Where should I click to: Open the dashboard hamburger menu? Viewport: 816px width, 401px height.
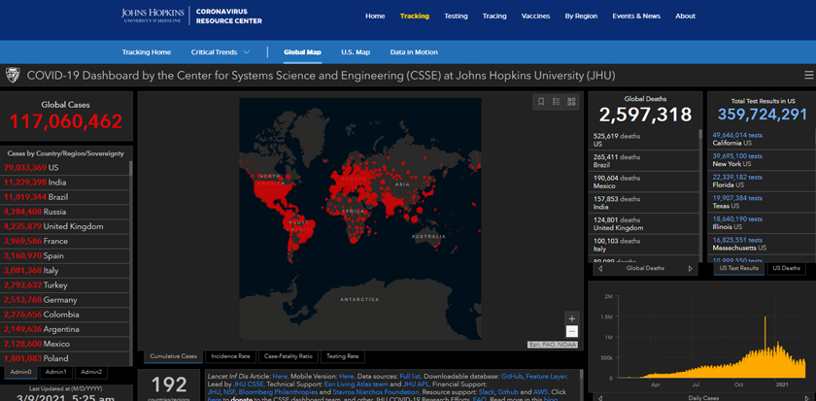click(x=808, y=76)
